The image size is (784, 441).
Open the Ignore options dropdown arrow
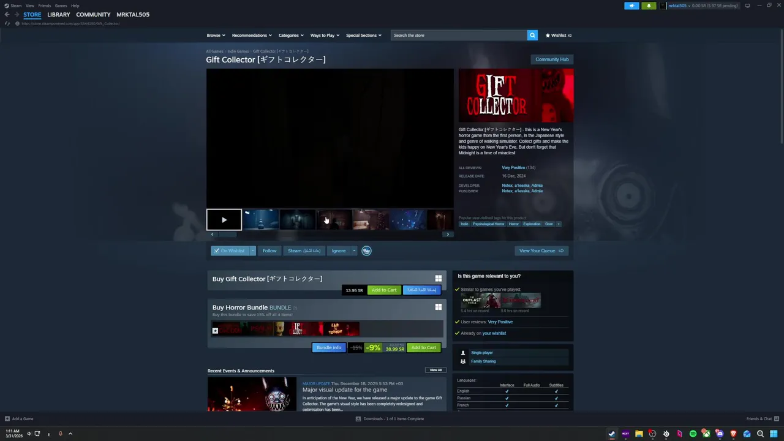click(354, 251)
